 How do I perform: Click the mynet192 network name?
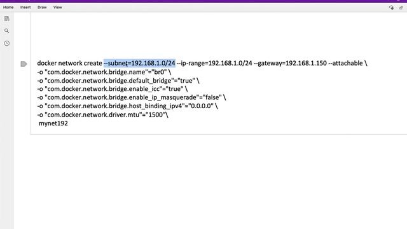coord(53,123)
